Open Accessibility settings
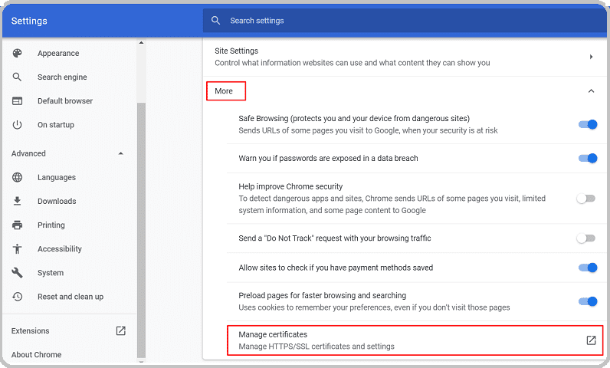Image resolution: width=610 pixels, height=368 pixels. tap(60, 249)
